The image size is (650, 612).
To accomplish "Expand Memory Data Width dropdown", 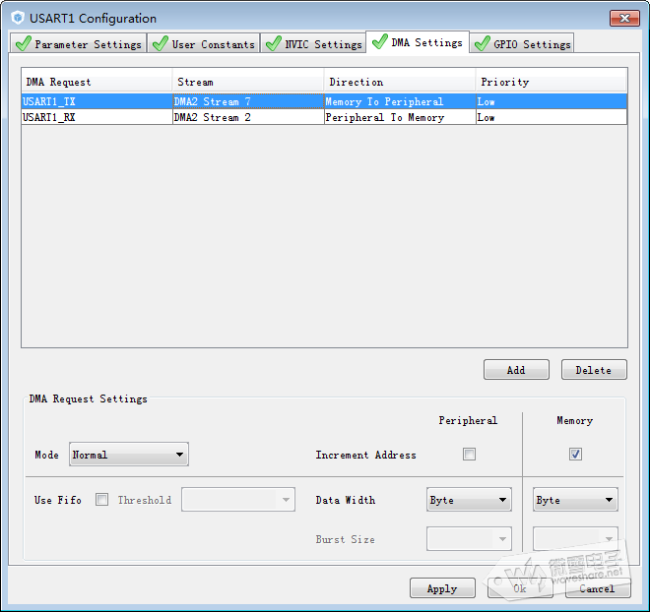I will (575, 500).
